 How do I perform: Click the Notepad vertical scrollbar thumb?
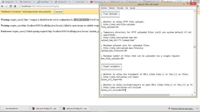click(x=194, y=47)
